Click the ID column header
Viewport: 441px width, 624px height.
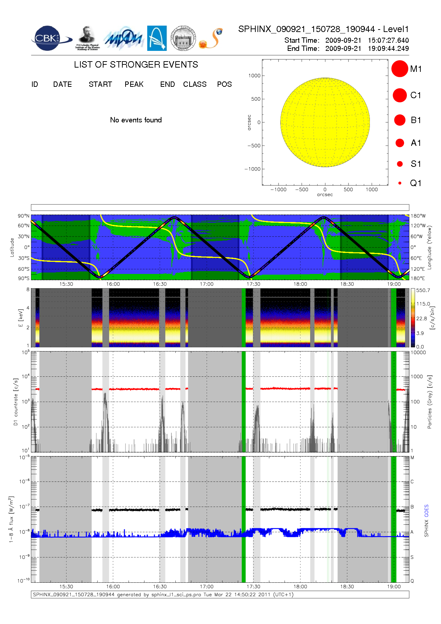tap(34, 84)
